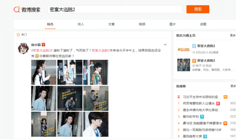Click the 荐 badge beside 潮流趋势大赏
Viewport: 236px width, 140px height.
[205, 136]
